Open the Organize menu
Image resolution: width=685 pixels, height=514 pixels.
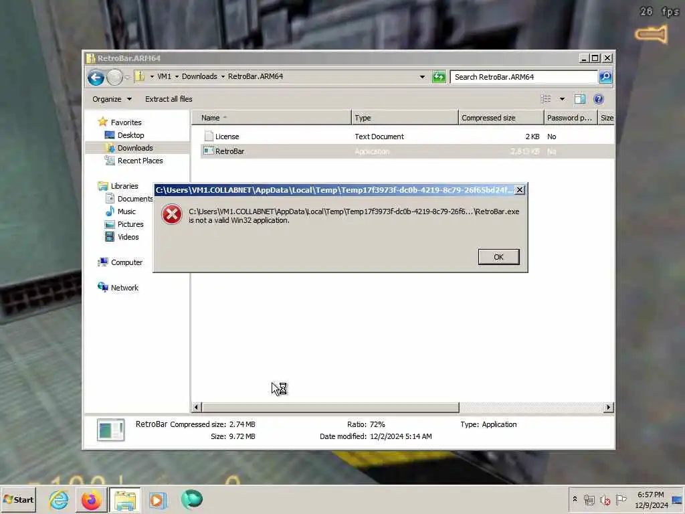112,99
